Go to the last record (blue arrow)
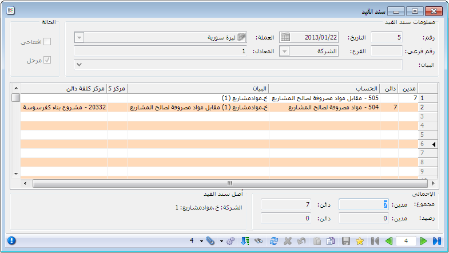The height and width of the screenshot is (253, 449). point(437,241)
